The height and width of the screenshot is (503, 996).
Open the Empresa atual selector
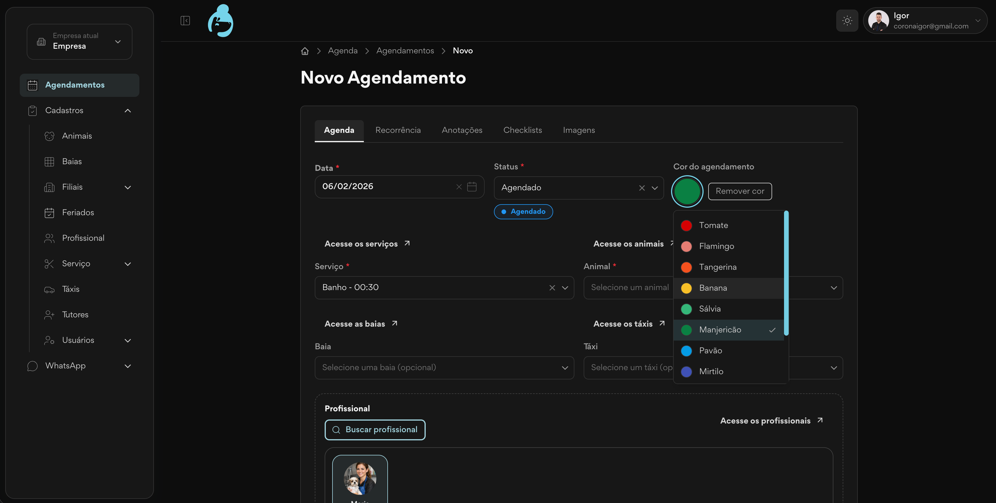click(x=79, y=42)
